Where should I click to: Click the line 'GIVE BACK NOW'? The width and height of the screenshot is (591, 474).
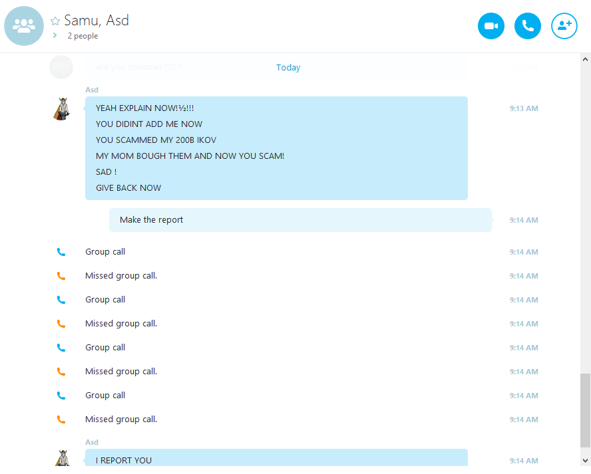pos(128,188)
